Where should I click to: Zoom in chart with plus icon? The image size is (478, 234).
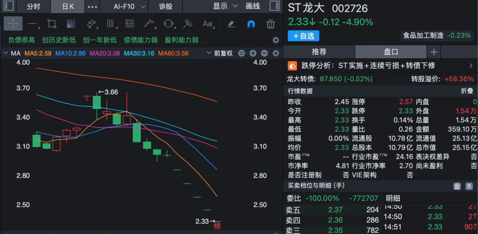(253, 53)
